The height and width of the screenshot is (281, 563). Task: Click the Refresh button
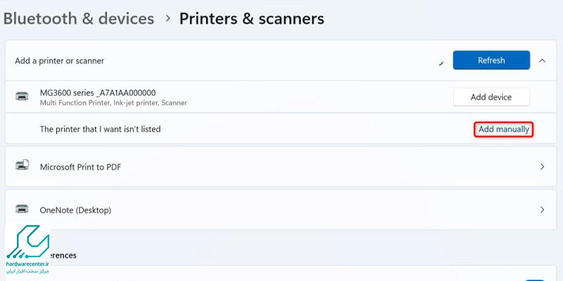tap(491, 60)
